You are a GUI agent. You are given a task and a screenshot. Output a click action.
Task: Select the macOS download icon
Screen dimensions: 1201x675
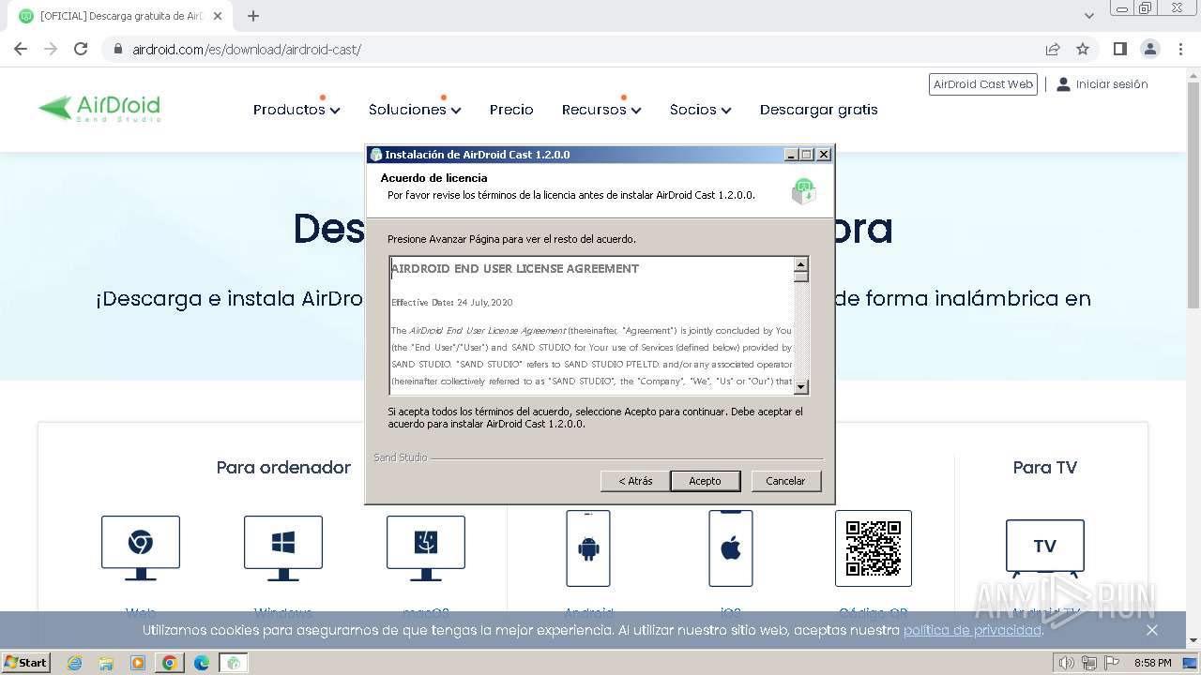coord(426,548)
